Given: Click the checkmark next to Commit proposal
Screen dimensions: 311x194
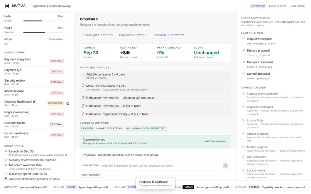Looking at the screenshot, I should tap(243, 74).
